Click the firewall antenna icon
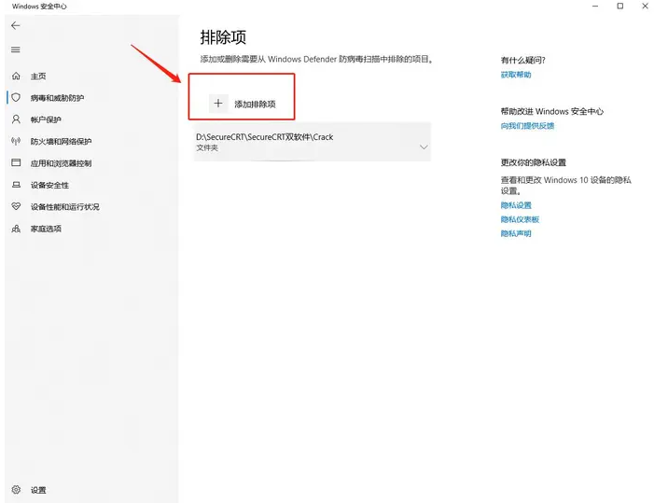This screenshot has height=503, width=654. pyautogui.click(x=16, y=141)
